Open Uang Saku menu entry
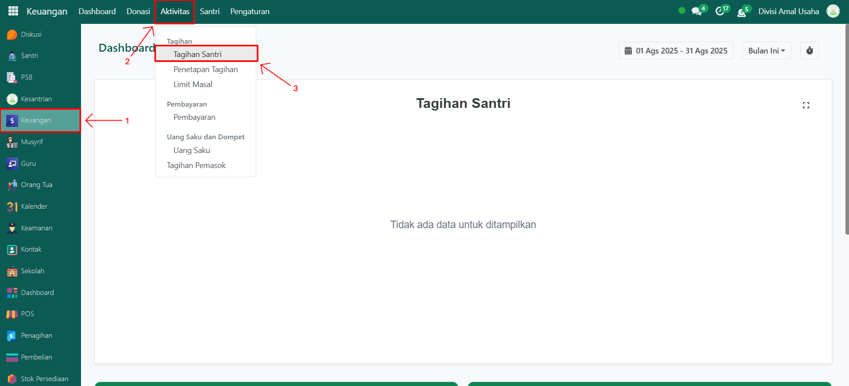 (x=192, y=150)
